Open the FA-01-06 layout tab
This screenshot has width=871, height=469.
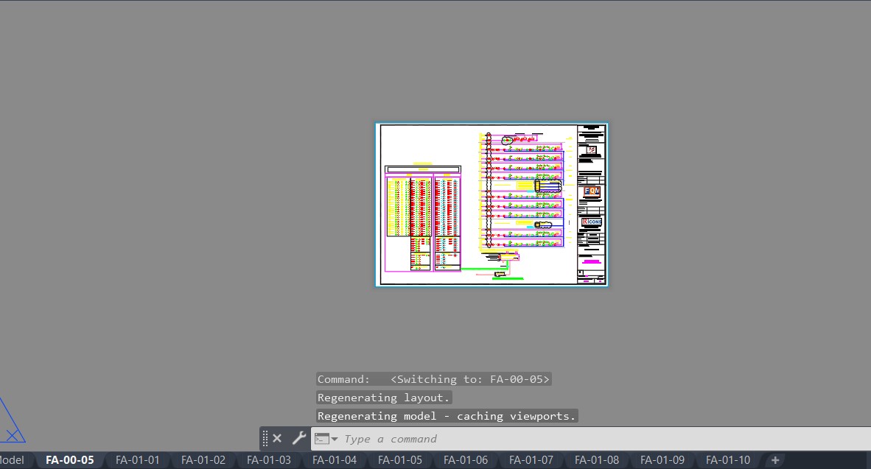tap(466, 460)
